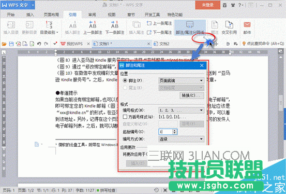Click 插入目录 (insert table of contents) icon
The image size is (286, 194).
click(x=11, y=27)
